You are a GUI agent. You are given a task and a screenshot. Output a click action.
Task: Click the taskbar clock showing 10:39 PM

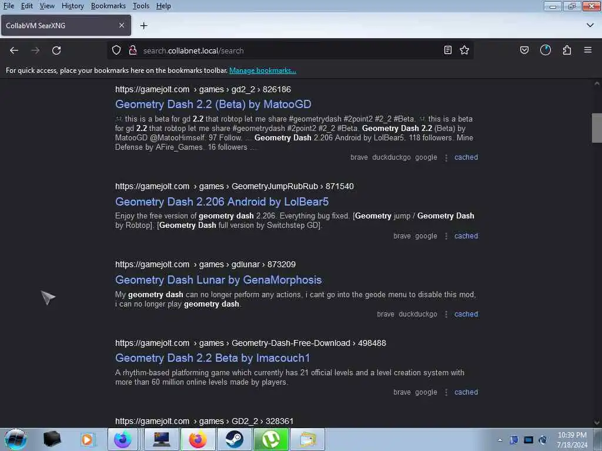(572, 440)
